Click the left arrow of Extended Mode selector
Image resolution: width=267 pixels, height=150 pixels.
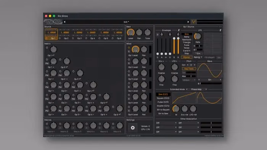tap(187, 89)
